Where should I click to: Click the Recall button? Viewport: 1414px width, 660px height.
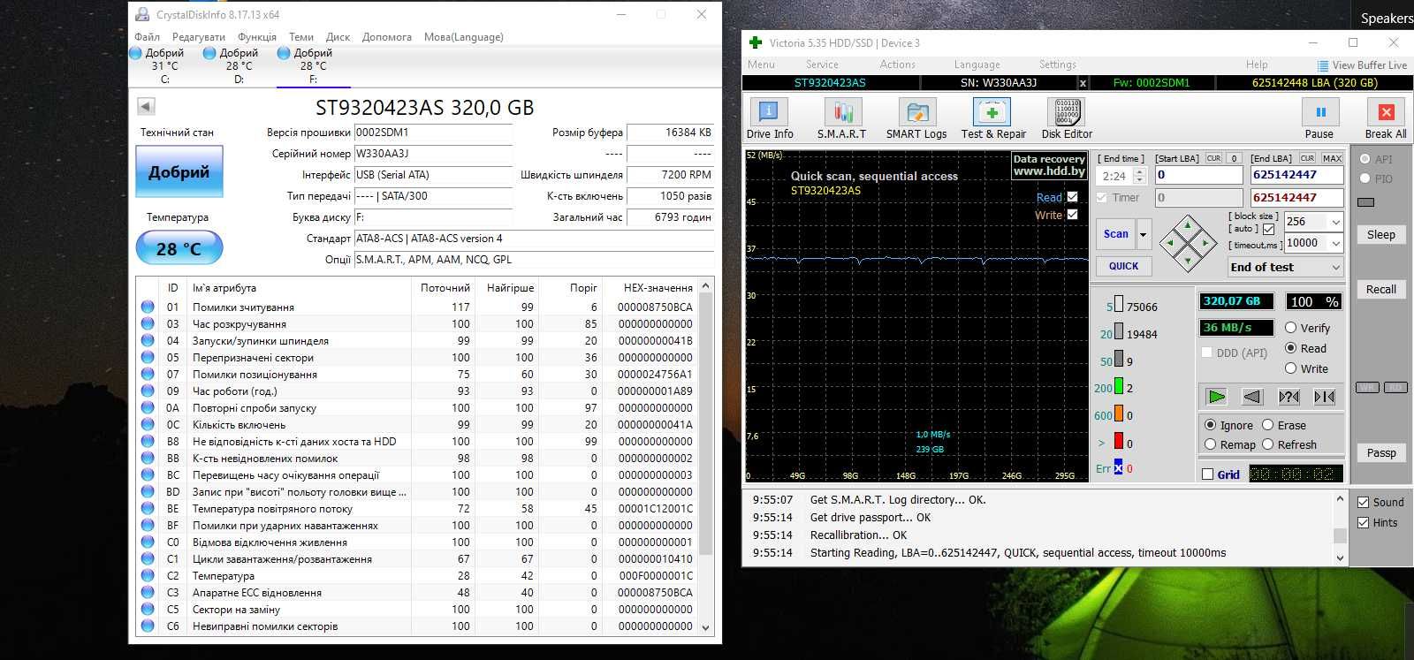click(x=1381, y=290)
